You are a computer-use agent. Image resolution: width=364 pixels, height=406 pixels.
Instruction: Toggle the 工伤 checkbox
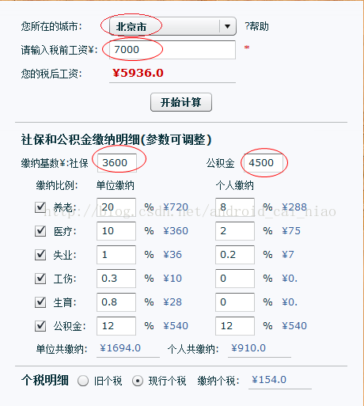(x=40, y=279)
